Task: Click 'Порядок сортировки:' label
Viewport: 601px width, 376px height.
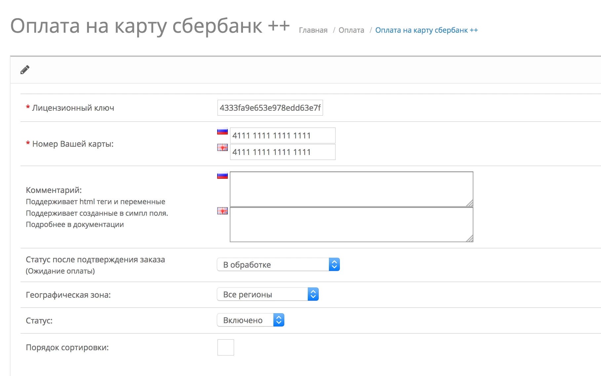Action: 67,348
